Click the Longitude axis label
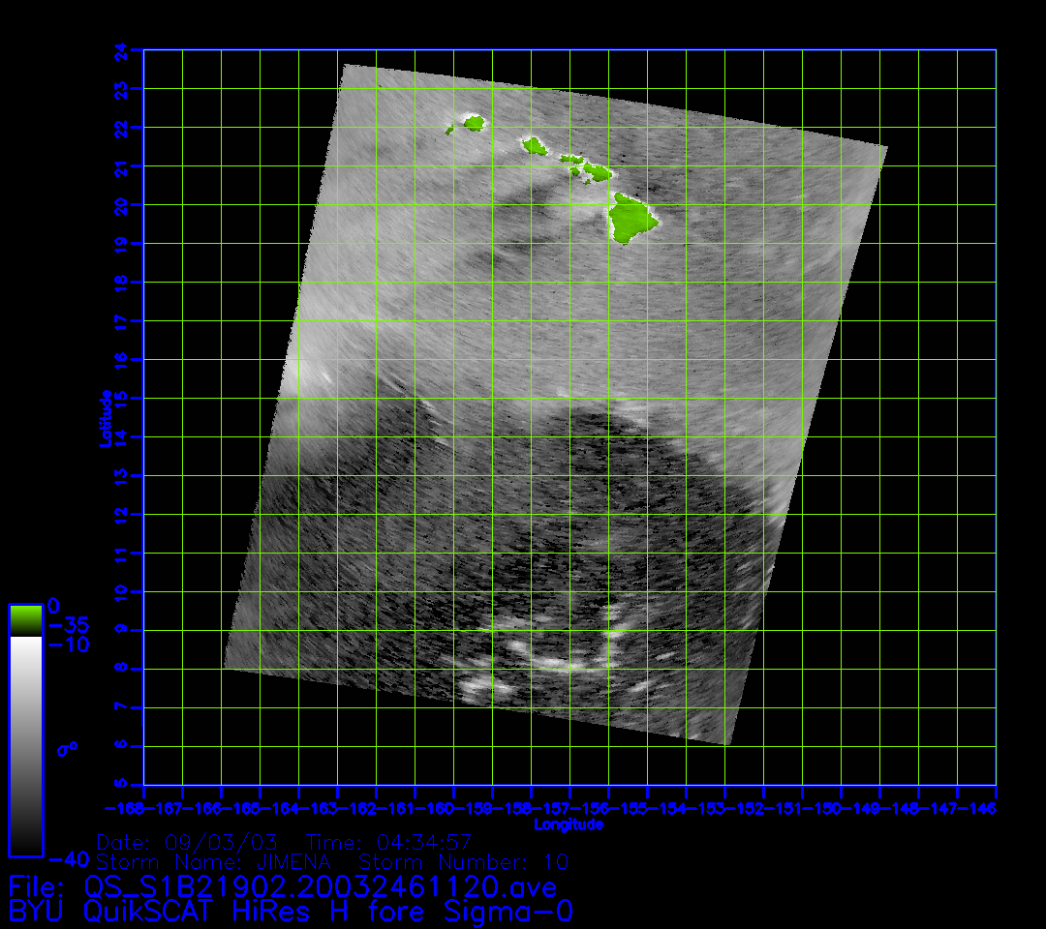 click(x=569, y=824)
